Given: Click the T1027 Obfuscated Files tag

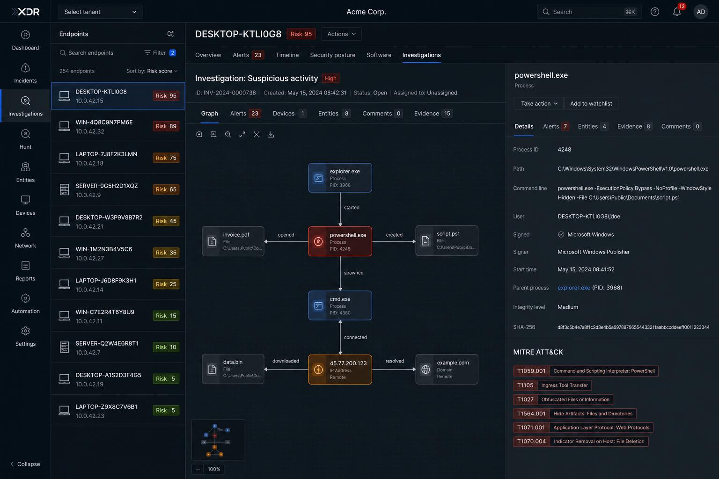Looking at the screenshot, I should click(563, 399).
